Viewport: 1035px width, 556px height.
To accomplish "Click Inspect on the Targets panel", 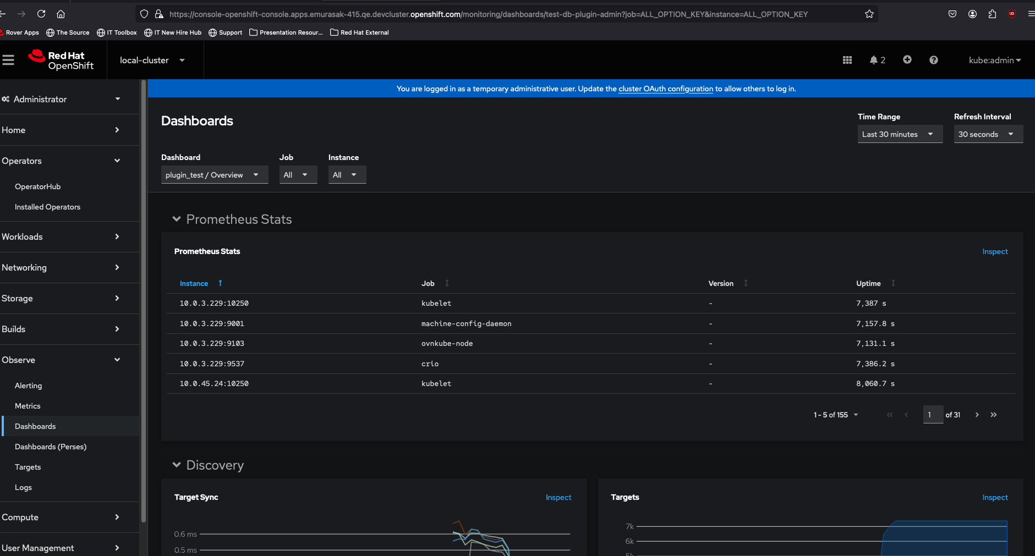I will pyautogui.click(x=995, y=497).
